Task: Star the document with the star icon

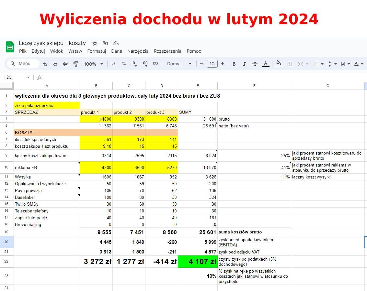Action: 95,43
